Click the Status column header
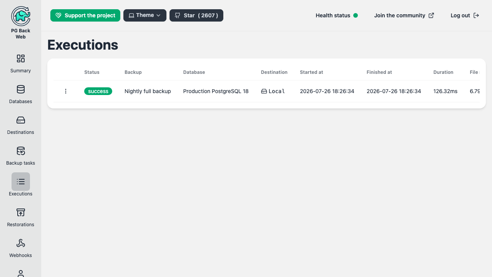 tap(92, 72)
